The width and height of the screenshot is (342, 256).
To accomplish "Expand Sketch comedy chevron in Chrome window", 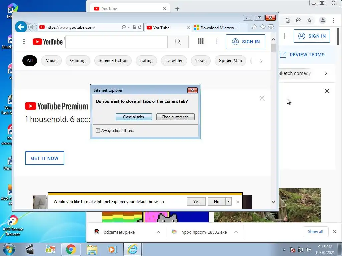I will click(326, 73).
